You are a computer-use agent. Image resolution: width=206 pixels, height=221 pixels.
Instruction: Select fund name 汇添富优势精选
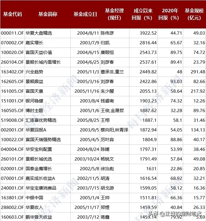[x=41, y=120]
